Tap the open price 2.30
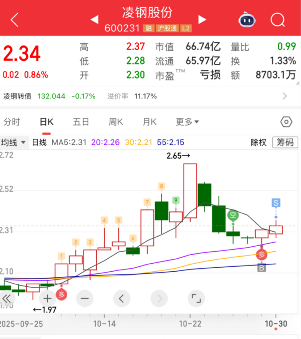This screenshot has width=301, height=339. click(136, 75)
